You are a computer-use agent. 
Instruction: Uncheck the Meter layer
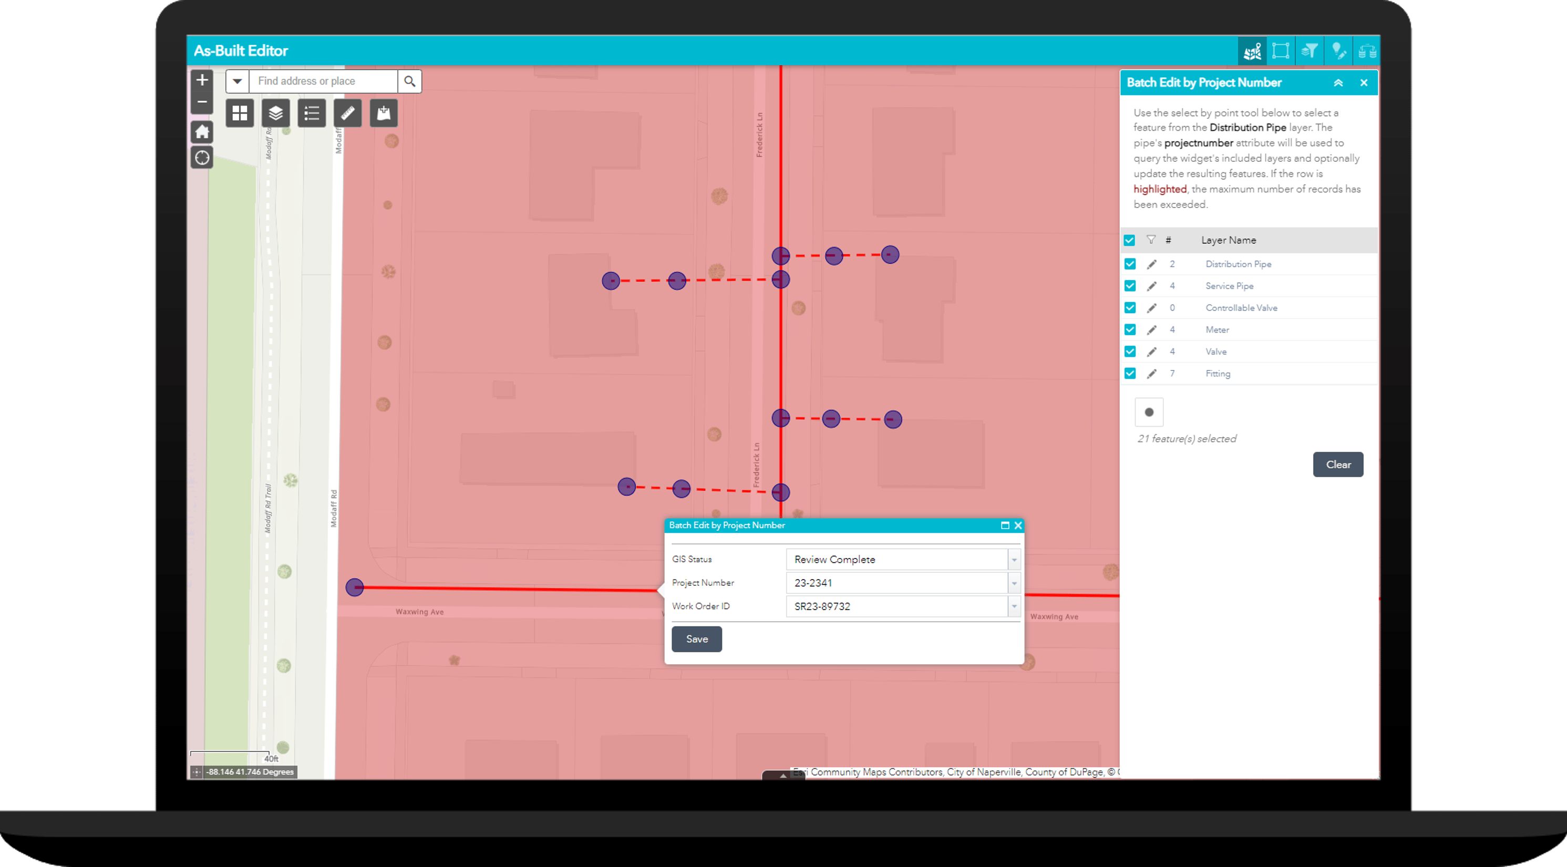[1130, 330]
